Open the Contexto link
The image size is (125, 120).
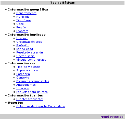click(x=23, y=78)
